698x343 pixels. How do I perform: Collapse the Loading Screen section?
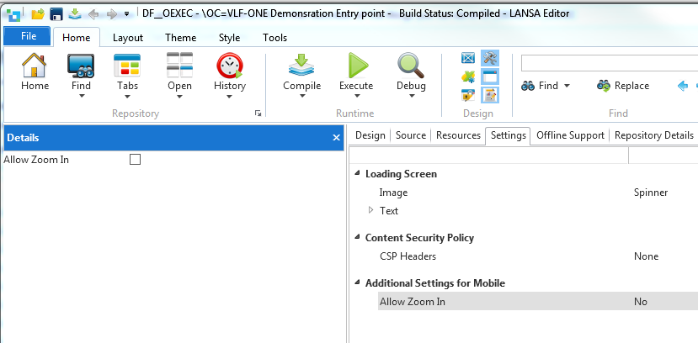[355, 174]
